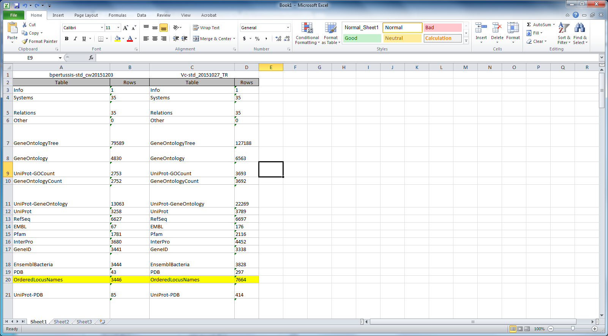This screenshot has width=608, height=336.
Task: Open Name Box dropdown
Action: (x=60, y=58)
